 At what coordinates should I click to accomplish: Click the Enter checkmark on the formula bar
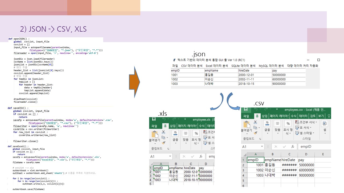[x=284, y=146]
